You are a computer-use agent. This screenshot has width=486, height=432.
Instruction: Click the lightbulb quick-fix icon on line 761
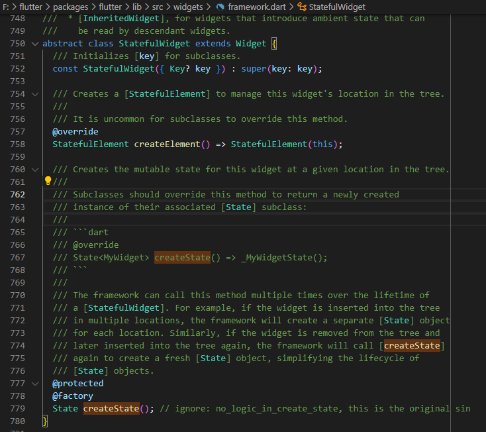click(48, 180)
